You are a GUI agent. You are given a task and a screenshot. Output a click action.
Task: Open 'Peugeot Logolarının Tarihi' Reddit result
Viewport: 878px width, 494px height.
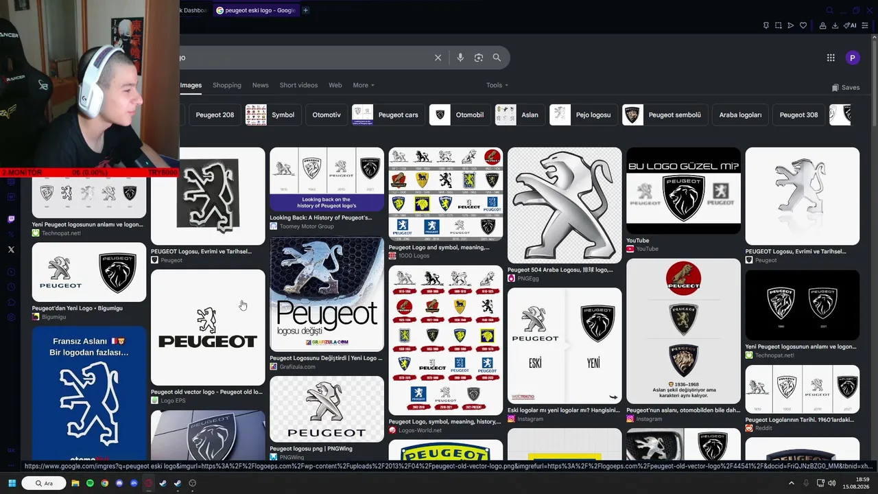(803, 390)
